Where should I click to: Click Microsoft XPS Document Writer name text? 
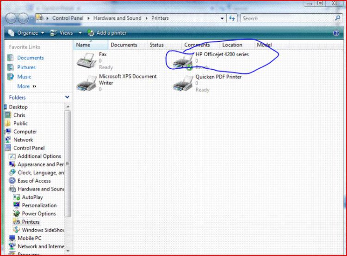point(128,79)
